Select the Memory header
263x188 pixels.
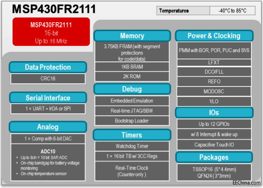[132, 36]
